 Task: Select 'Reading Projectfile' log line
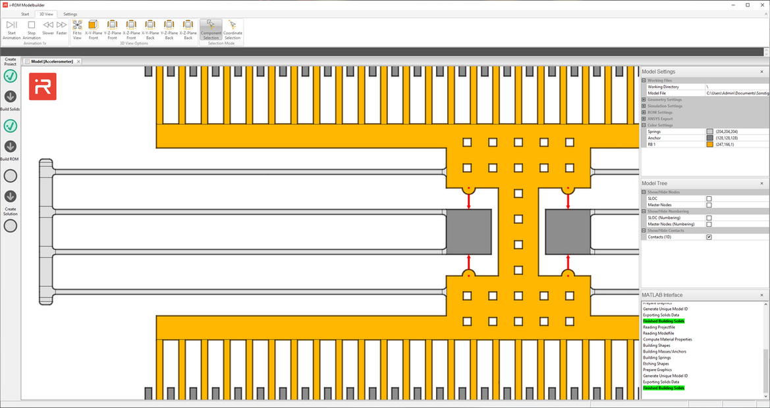coord(659,327)
